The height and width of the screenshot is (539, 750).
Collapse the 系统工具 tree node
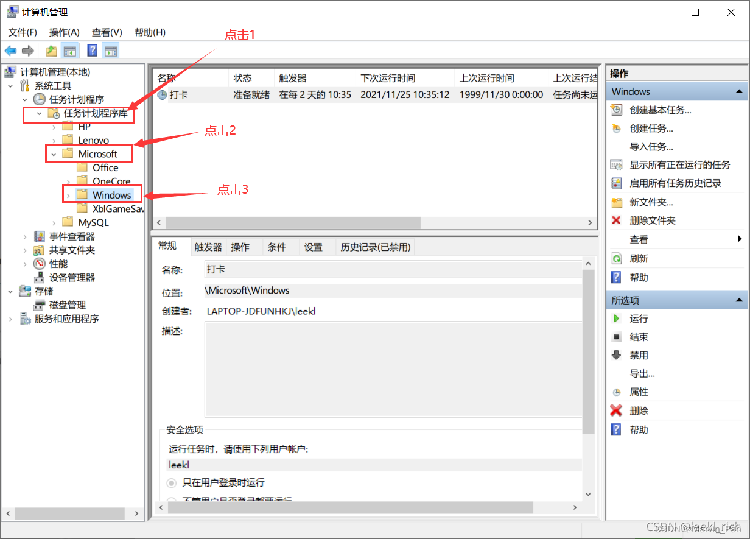(10, 86)
